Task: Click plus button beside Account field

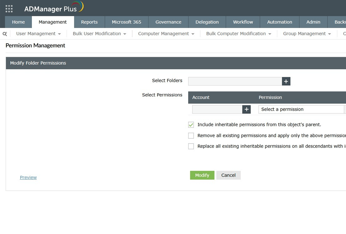Action: (246, 109)
